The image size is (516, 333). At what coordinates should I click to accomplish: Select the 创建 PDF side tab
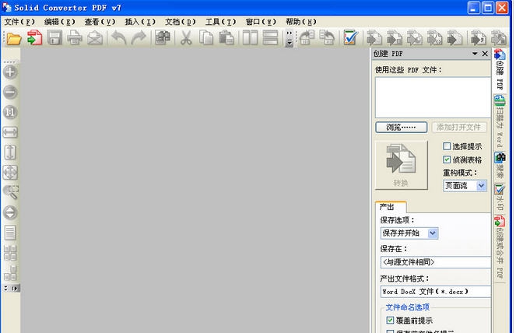[500, 70]
